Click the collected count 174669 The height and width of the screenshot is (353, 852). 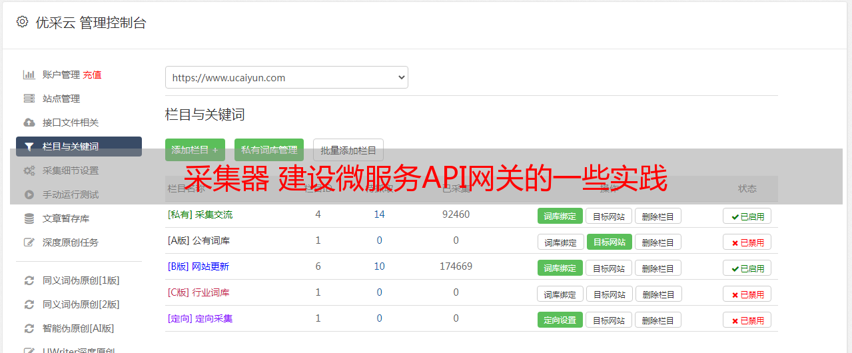pos(456,266)
